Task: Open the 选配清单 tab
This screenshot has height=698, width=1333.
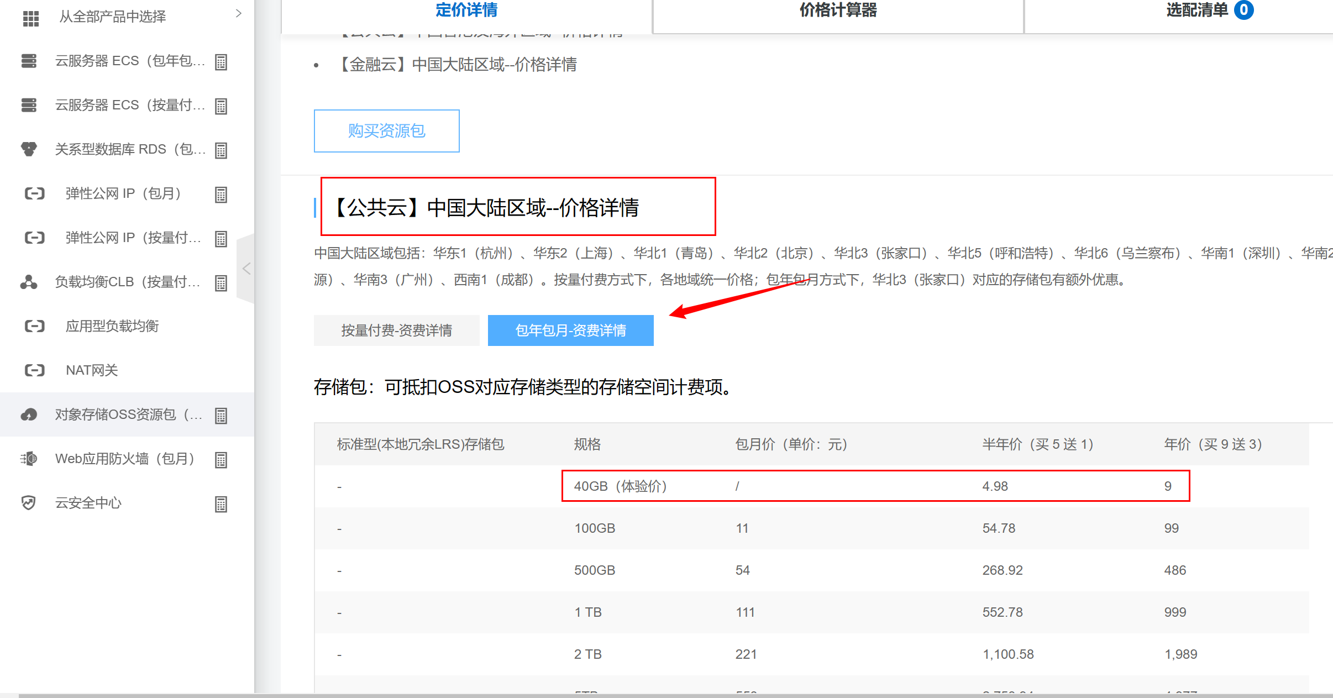Action: pyautogui.click(x=1197, y=11)
